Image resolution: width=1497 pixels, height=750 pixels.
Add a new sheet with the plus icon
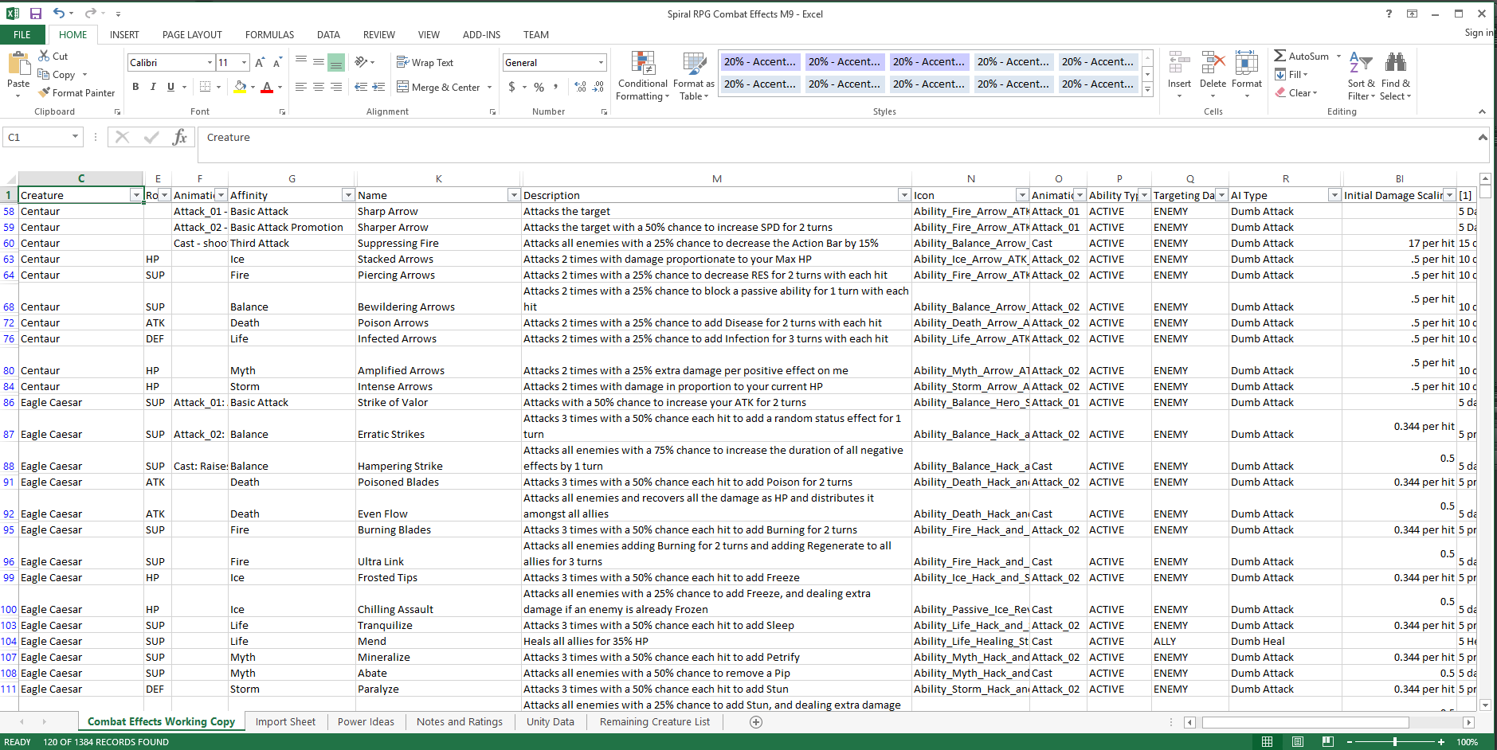(756, 722)
